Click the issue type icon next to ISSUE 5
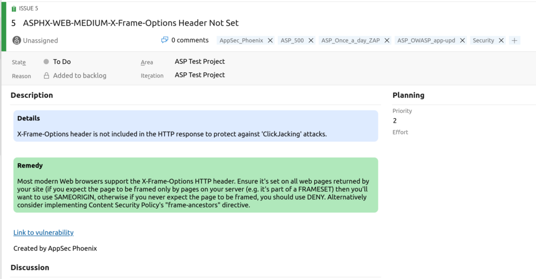Viewport: 536px width, 279px height. [x=14, y=8]
